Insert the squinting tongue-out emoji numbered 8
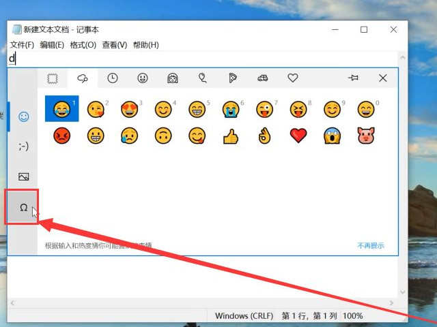 pos(298,109)
